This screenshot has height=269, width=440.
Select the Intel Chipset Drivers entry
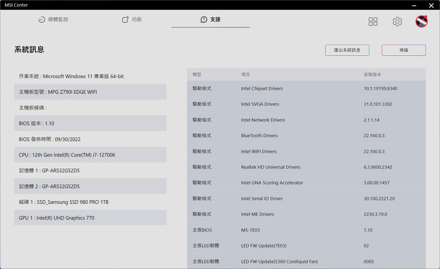(x=306, y=89)
